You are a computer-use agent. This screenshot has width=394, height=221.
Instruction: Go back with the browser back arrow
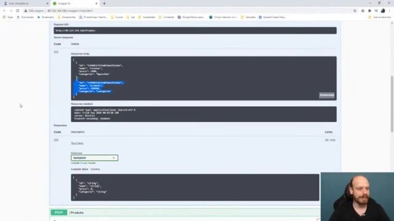coord(4,11)
